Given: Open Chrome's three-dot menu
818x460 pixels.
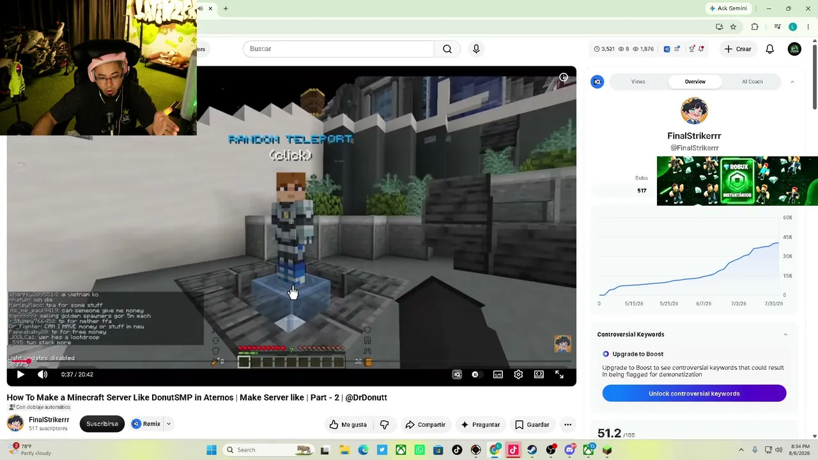Looking at the screenshot, I should [x=808, y=27].
